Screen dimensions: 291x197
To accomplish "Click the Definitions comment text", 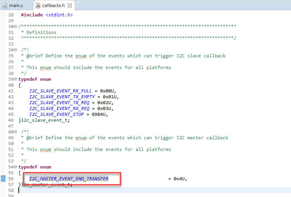I will point(41,32).
